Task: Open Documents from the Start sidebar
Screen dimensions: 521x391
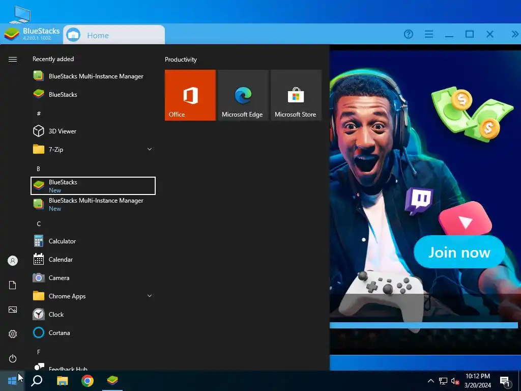Action: point(13,285)
